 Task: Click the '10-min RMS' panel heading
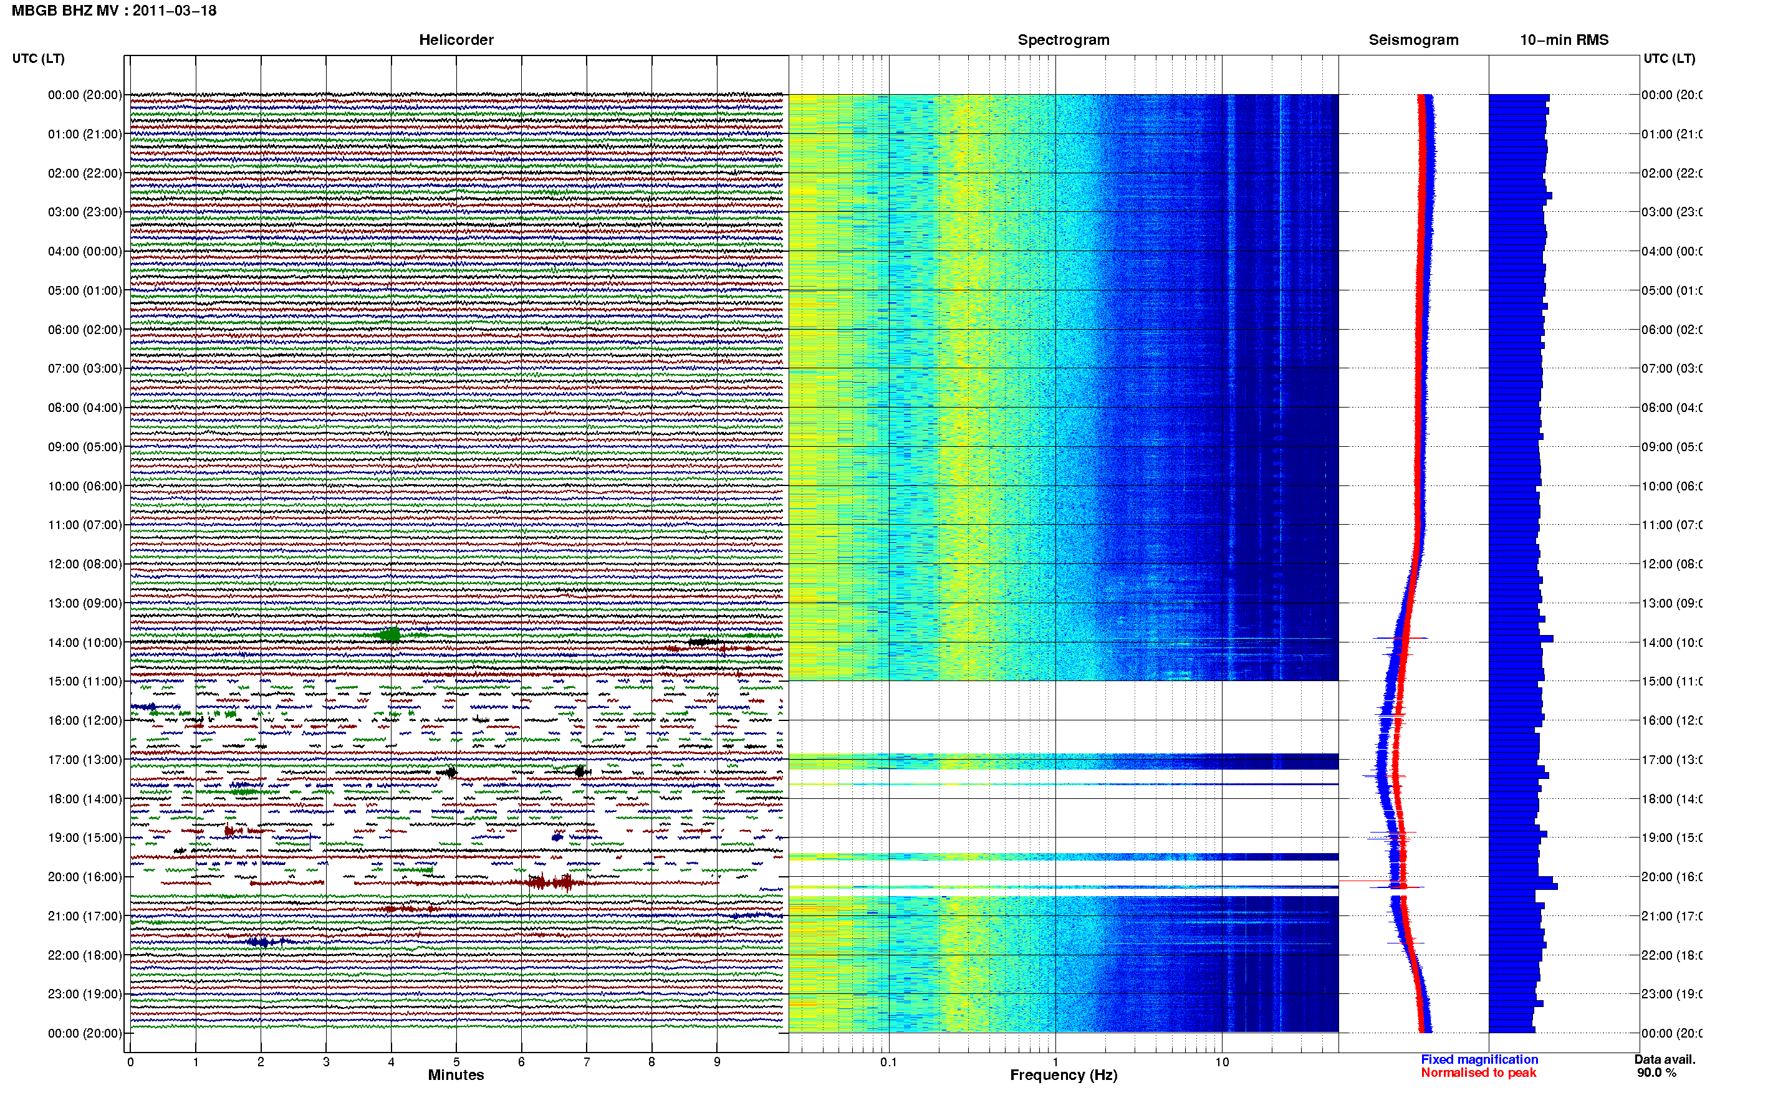click(1564, 40)
